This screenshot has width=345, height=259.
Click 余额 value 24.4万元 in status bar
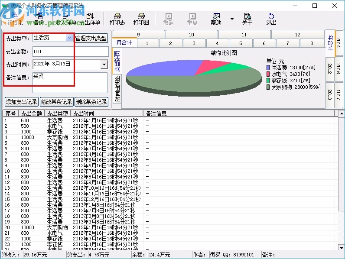[159, 255]
